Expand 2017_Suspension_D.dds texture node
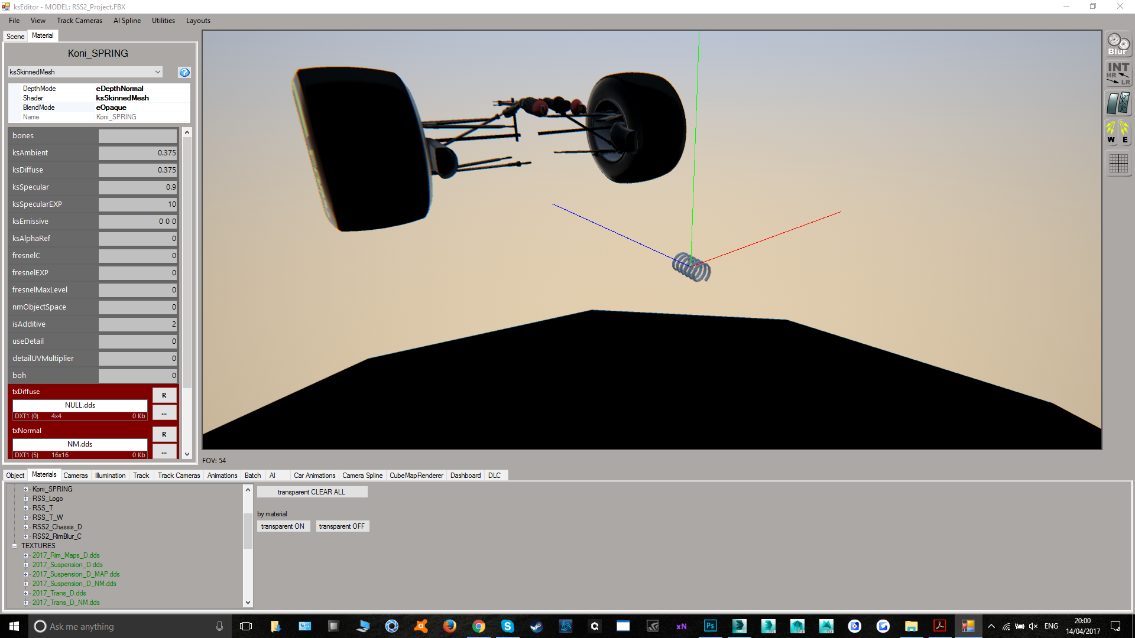 point(25,565)
